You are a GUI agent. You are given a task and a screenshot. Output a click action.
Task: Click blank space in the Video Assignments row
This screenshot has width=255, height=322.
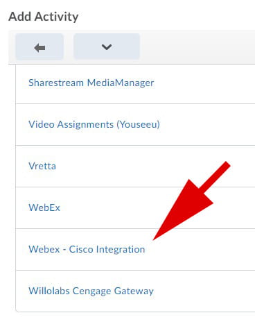pos(208,125)
